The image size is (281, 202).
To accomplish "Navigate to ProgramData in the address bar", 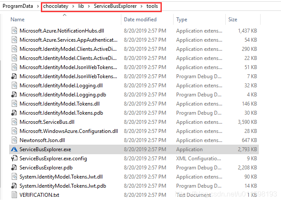I will pyautogui.click(x=18, y=6).
